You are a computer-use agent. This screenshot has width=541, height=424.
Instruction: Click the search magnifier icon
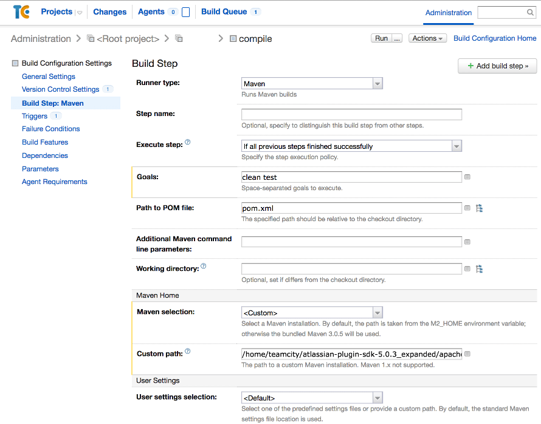point(530,13)
